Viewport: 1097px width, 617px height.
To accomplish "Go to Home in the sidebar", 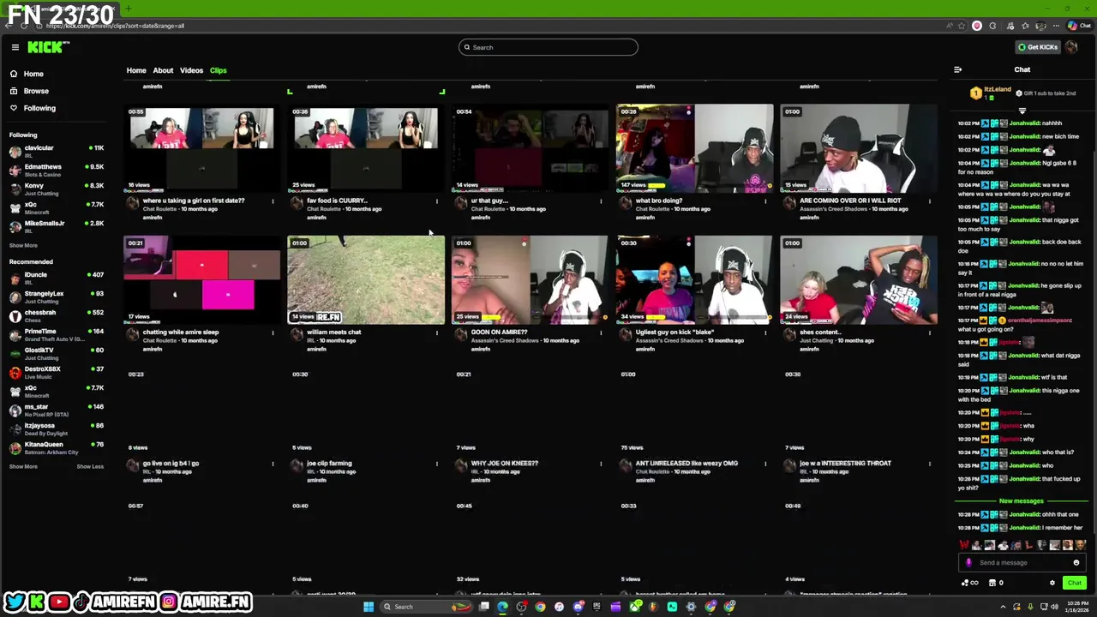I will pos(33,74).
